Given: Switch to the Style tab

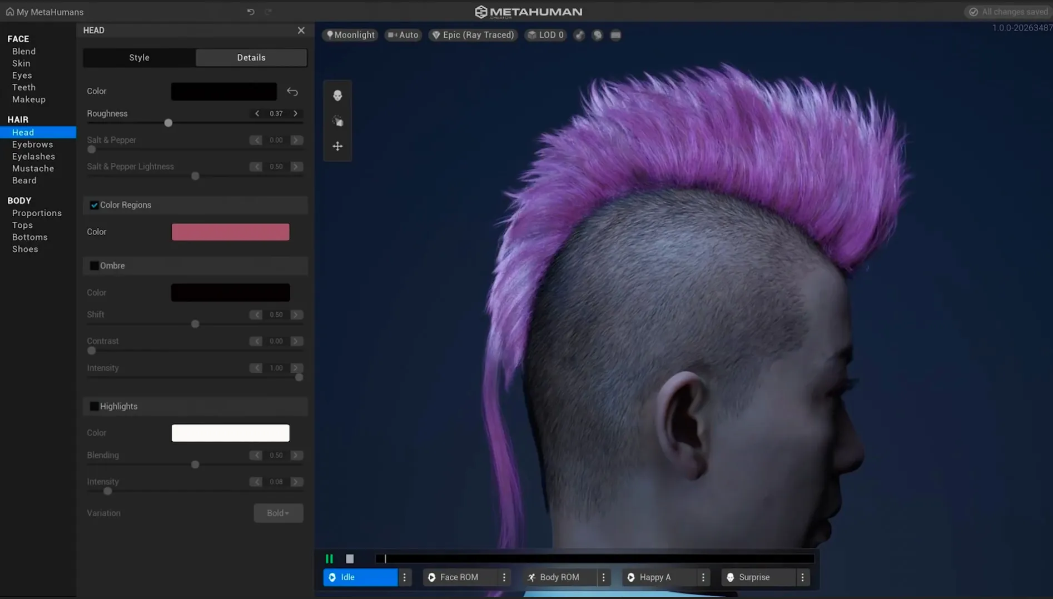Looking at the screenshot, I should click(x=139, y=58).
